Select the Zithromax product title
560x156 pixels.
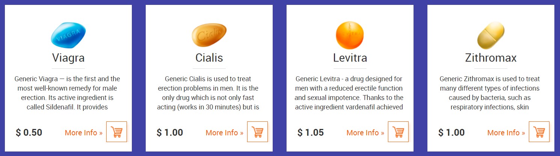click(x=491, y=58)
